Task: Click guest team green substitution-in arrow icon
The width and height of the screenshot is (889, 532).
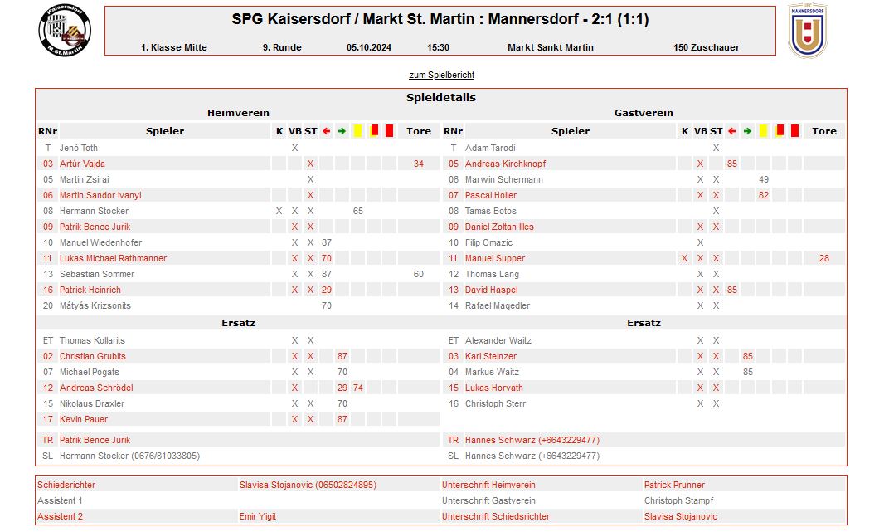Action: [x=747, y=131]
